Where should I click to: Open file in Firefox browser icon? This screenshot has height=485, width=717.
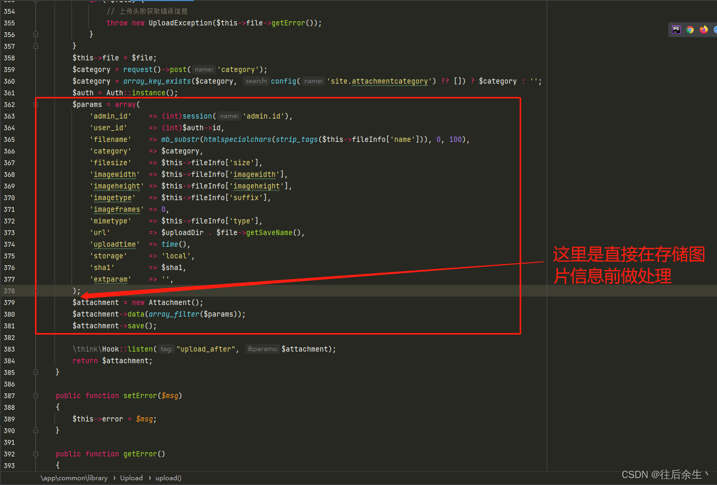[x=704, y=30]
